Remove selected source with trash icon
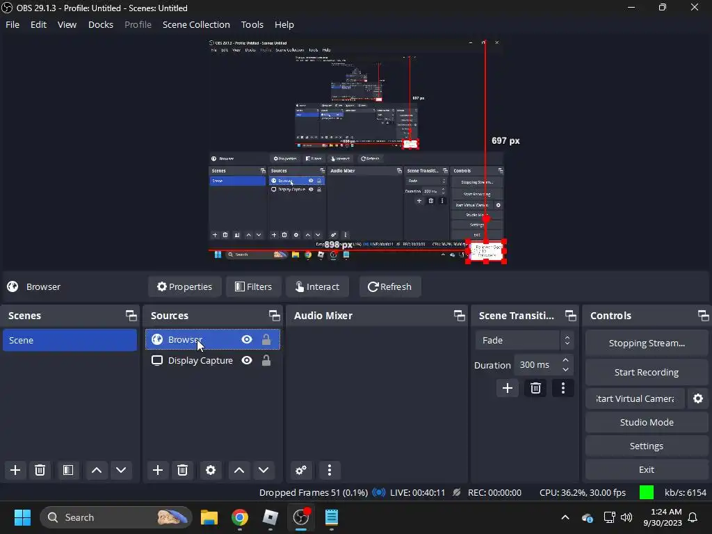Screen dimensions: 712x534 [183, 470]
